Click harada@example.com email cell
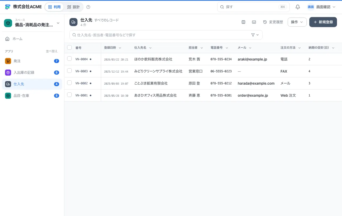Viewport: 342px width, 216px height. click(256, 83)
